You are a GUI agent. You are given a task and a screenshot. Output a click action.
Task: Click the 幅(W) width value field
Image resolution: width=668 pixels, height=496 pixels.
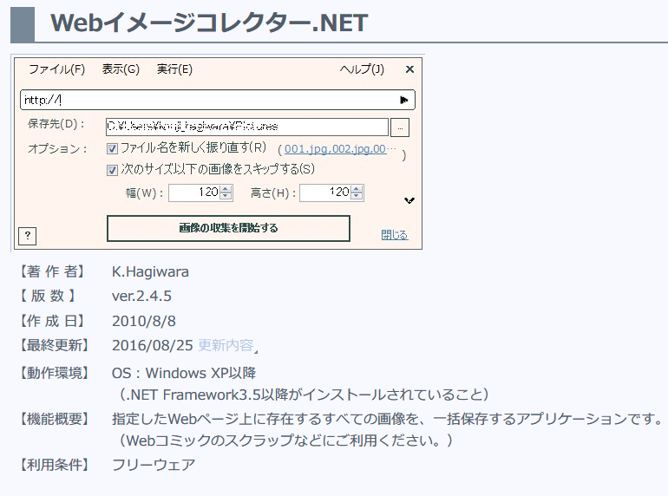tap(194, 193)
